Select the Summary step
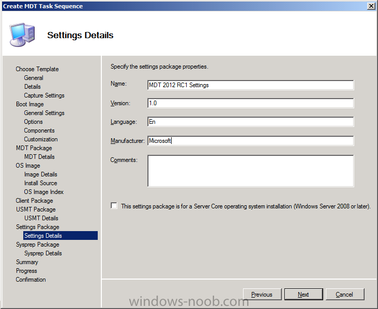378x309 pixels. tap(27, 262)
